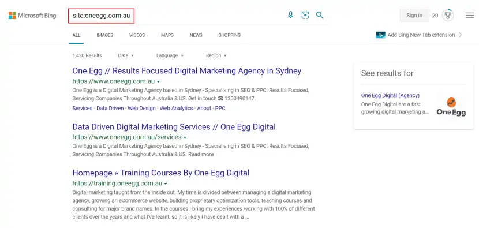The height and width of the screenshot is (228, 479).
Task: Click the Bing New Tab extension icon
Action: pyautogui.click(x=380, y=35)
